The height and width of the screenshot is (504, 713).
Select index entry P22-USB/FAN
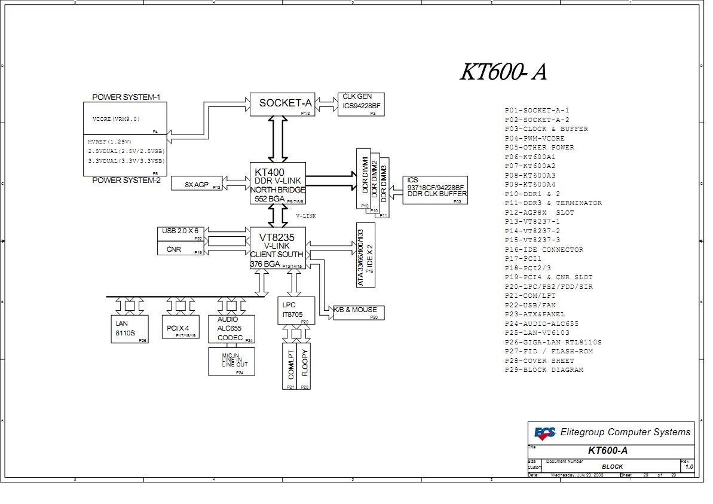pyautogui.click(x=530, y=306)
